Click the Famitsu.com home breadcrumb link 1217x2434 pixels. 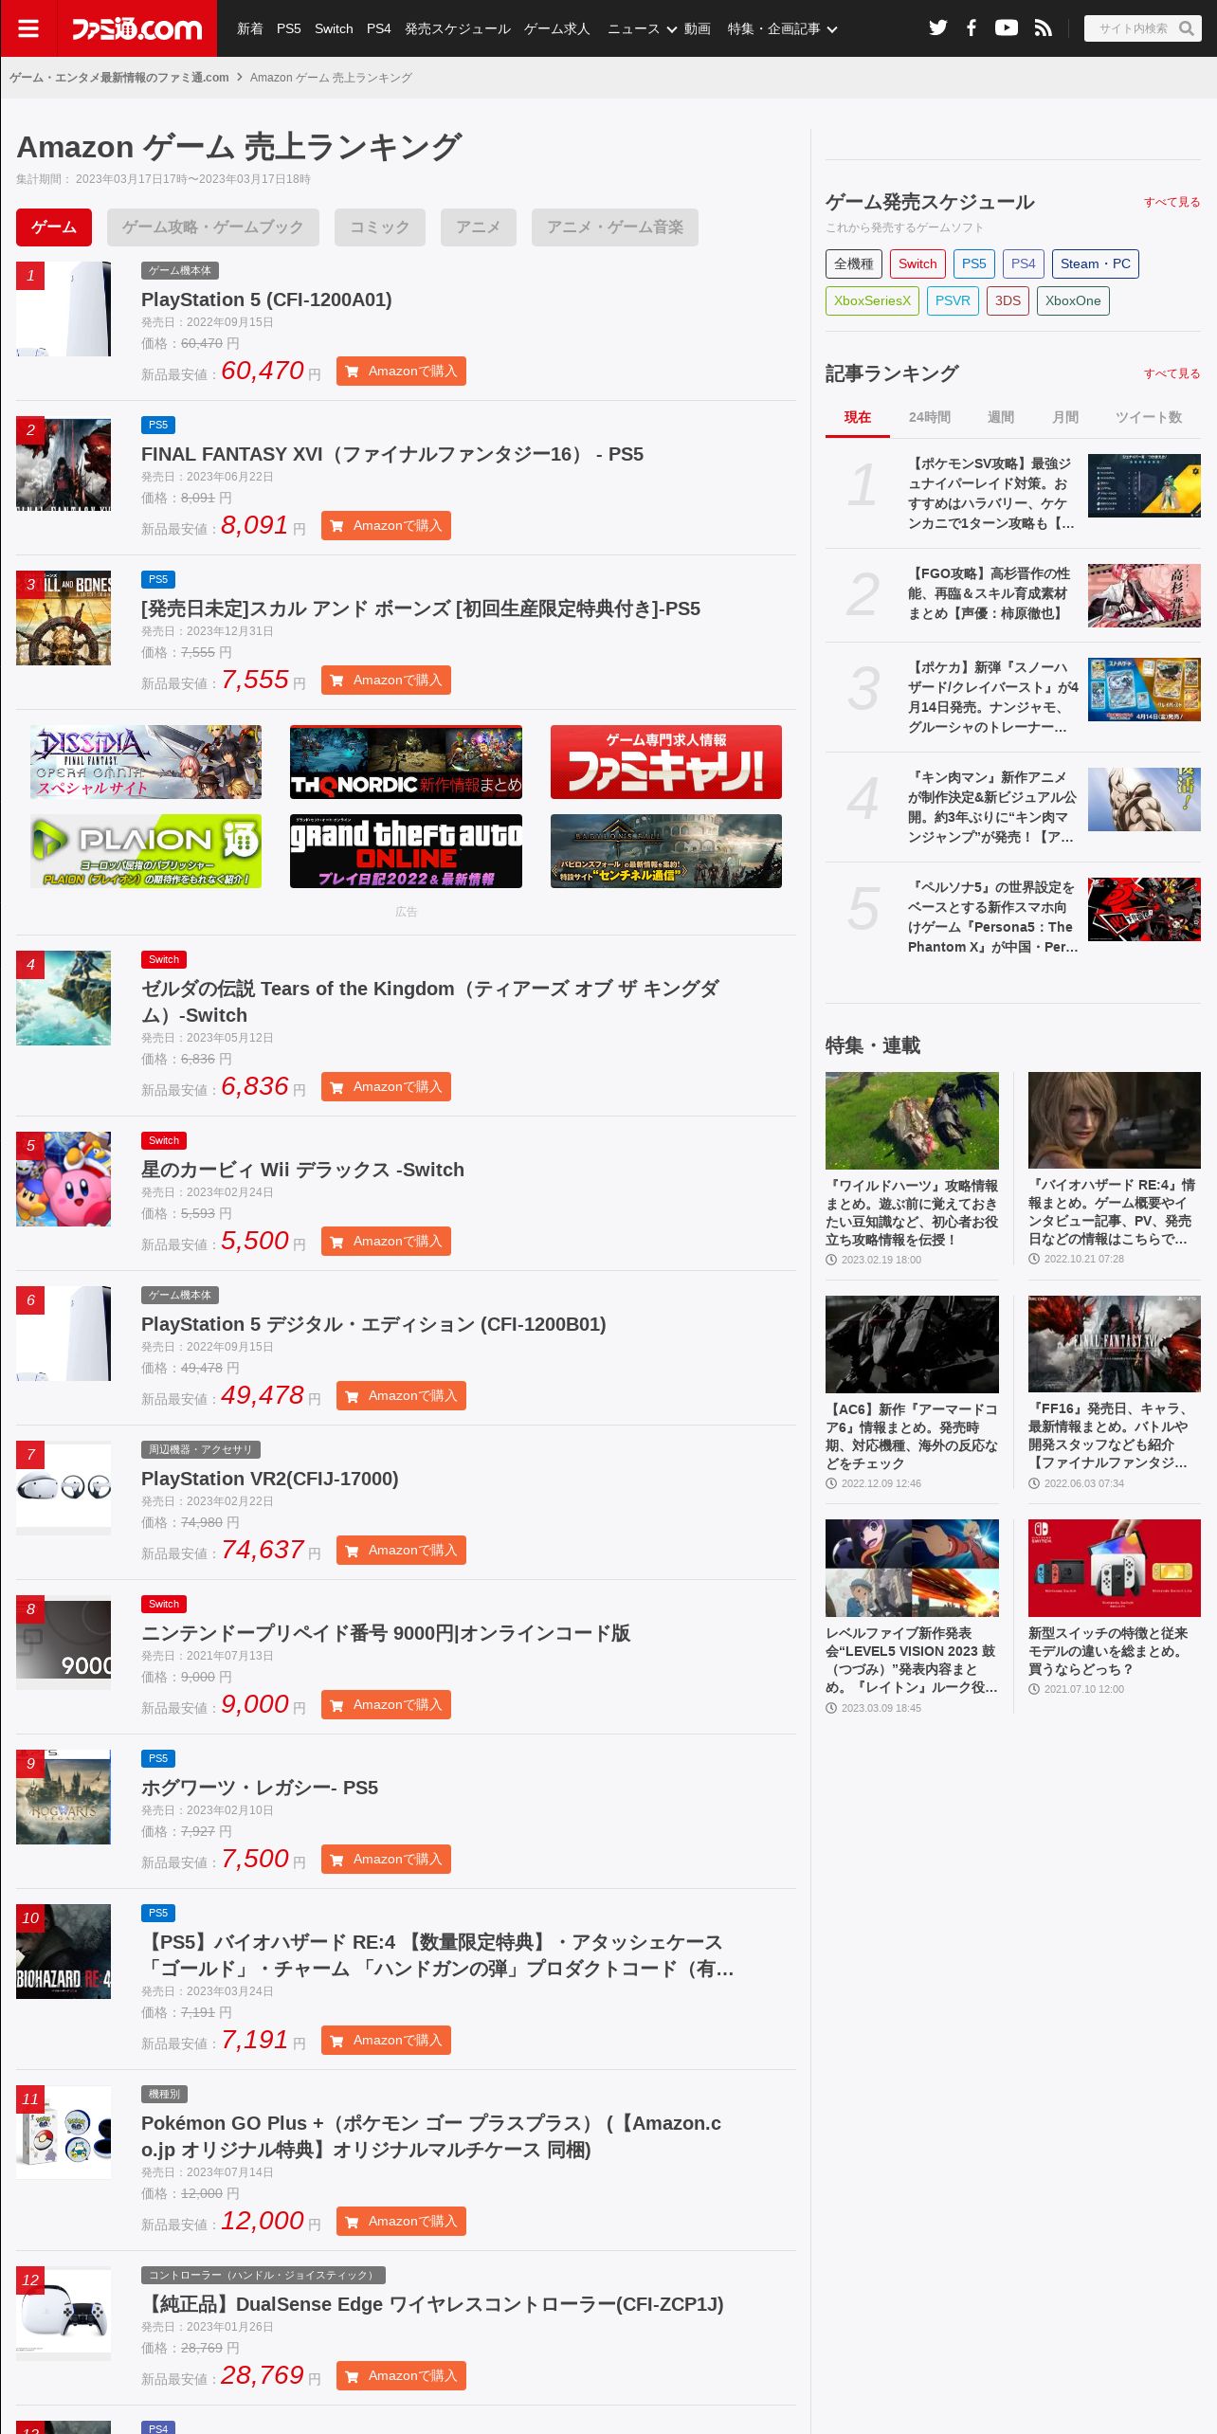(x=119, y=78)
